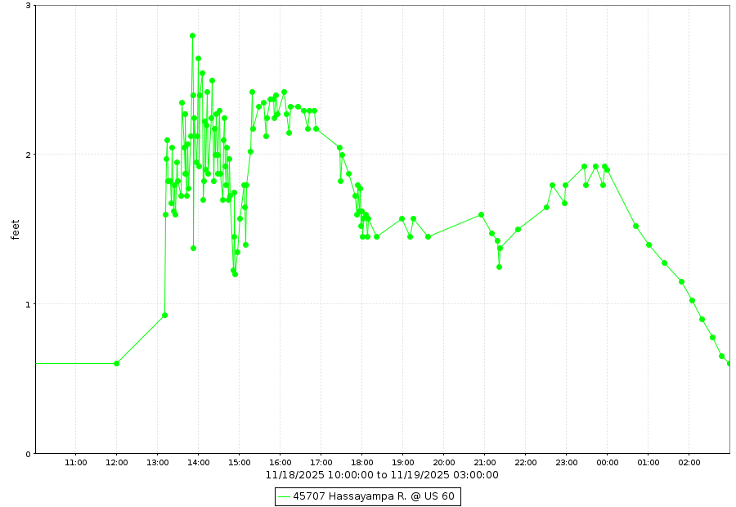
Task: Select the final data point at the right edge
Action: tap(729, 364)
